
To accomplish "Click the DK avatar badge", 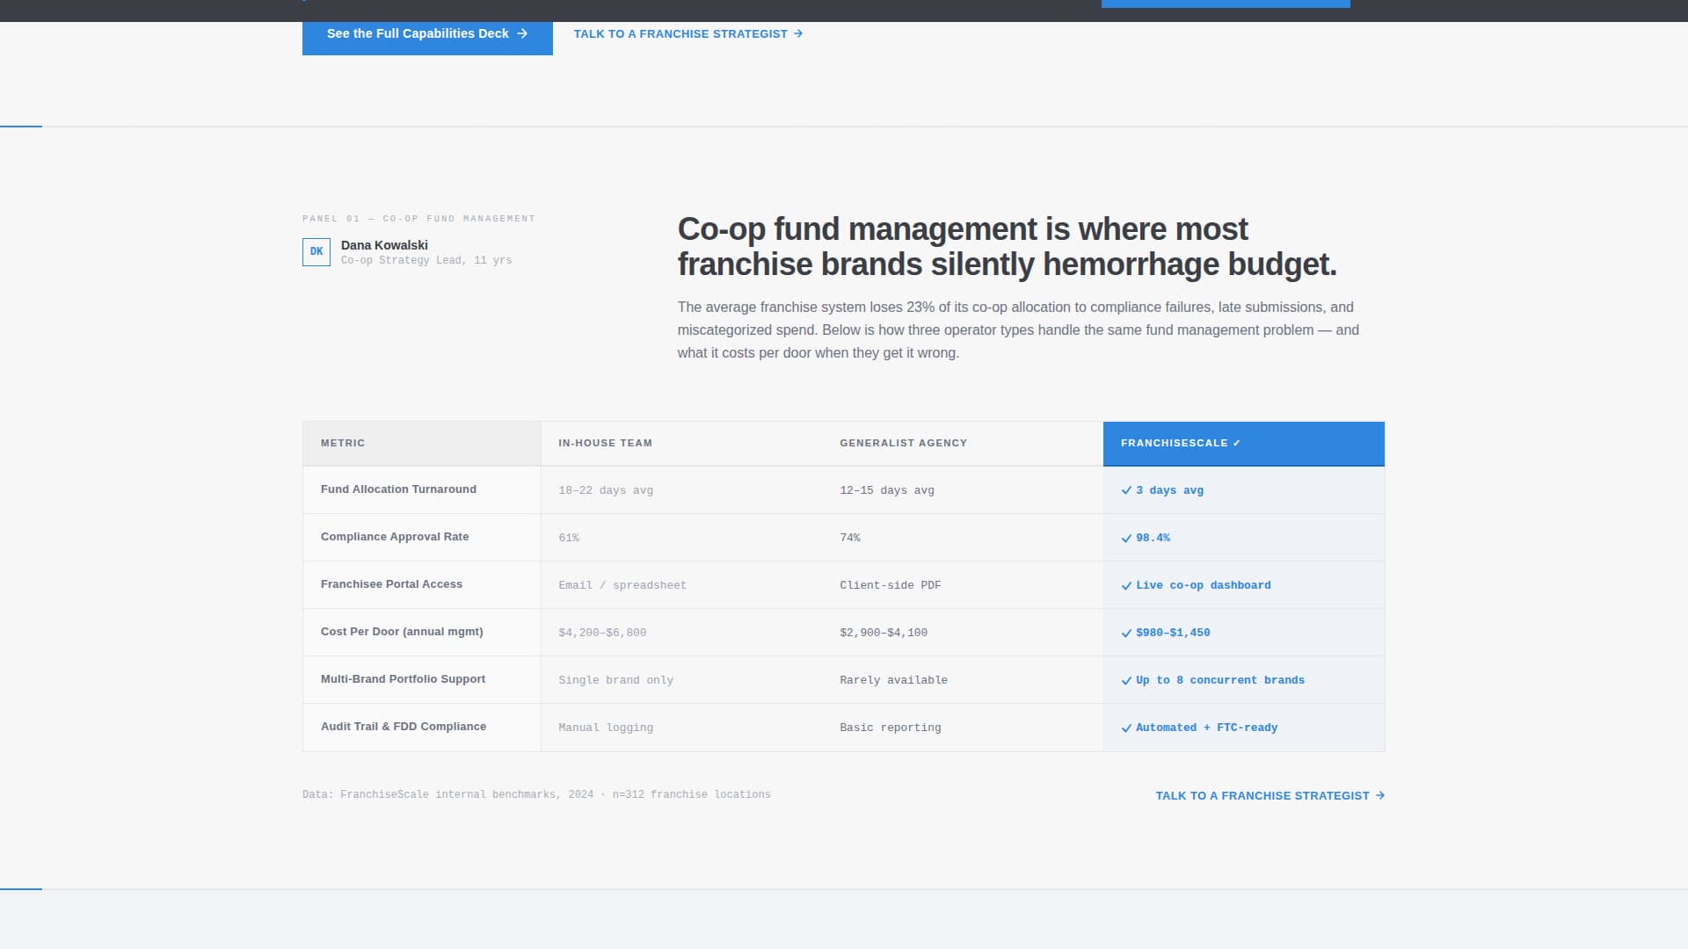I will coord(316,252).
